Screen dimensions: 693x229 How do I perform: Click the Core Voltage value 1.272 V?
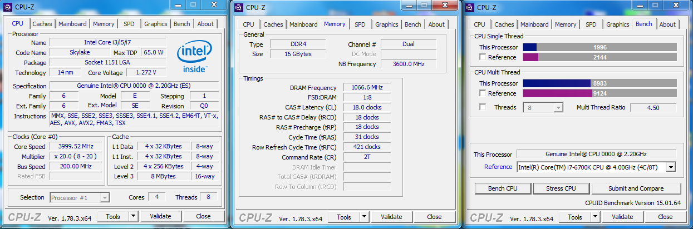[x=146, y=72]
